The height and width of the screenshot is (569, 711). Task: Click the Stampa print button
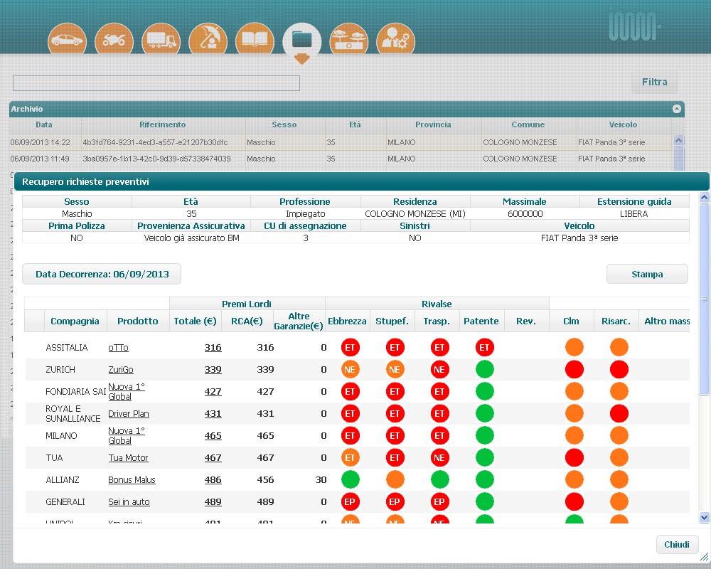(647, 274)
